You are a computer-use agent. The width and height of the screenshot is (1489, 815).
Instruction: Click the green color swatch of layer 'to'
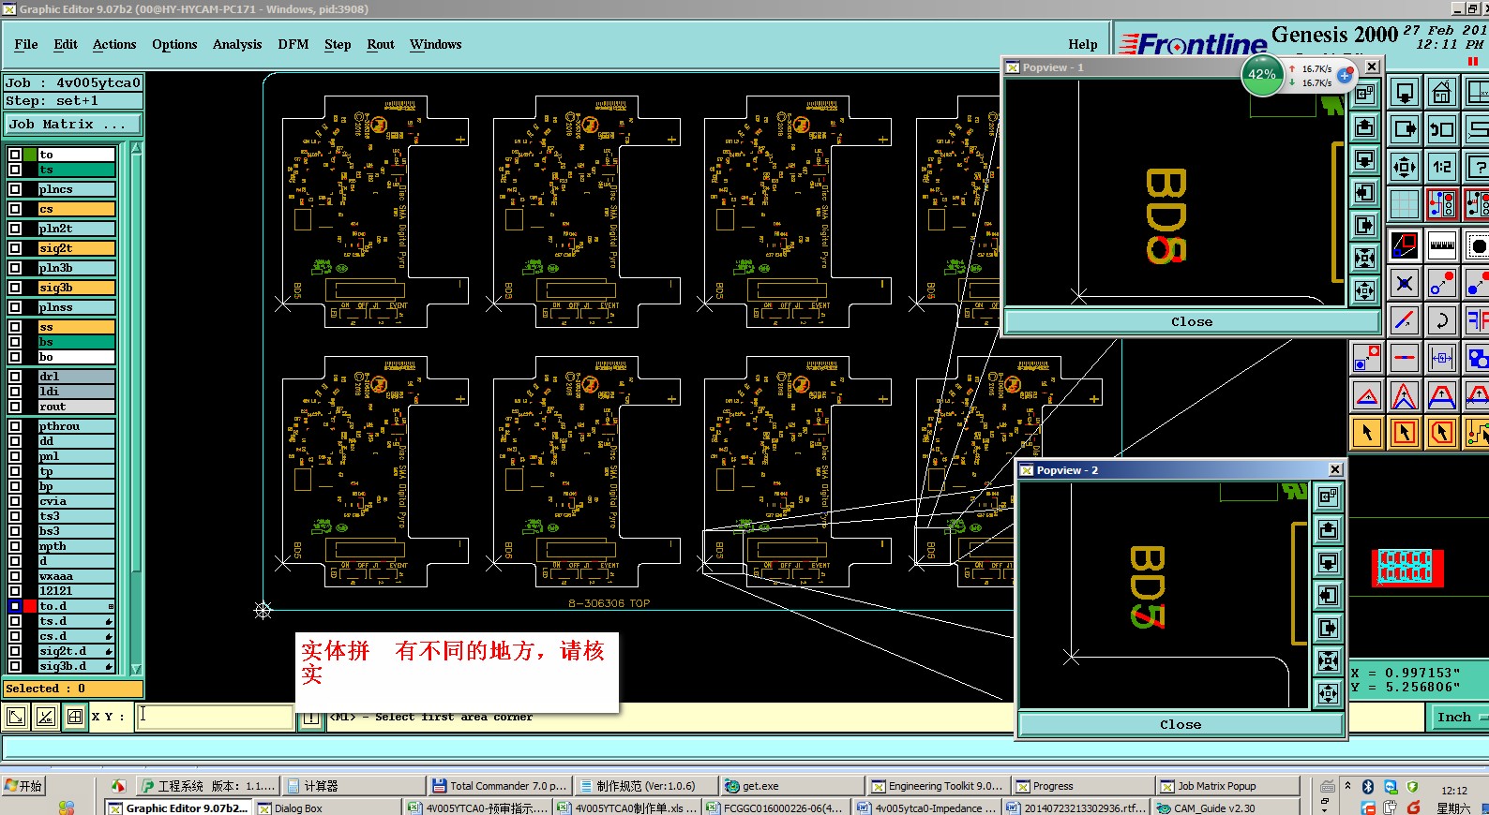tap(31, 155)
